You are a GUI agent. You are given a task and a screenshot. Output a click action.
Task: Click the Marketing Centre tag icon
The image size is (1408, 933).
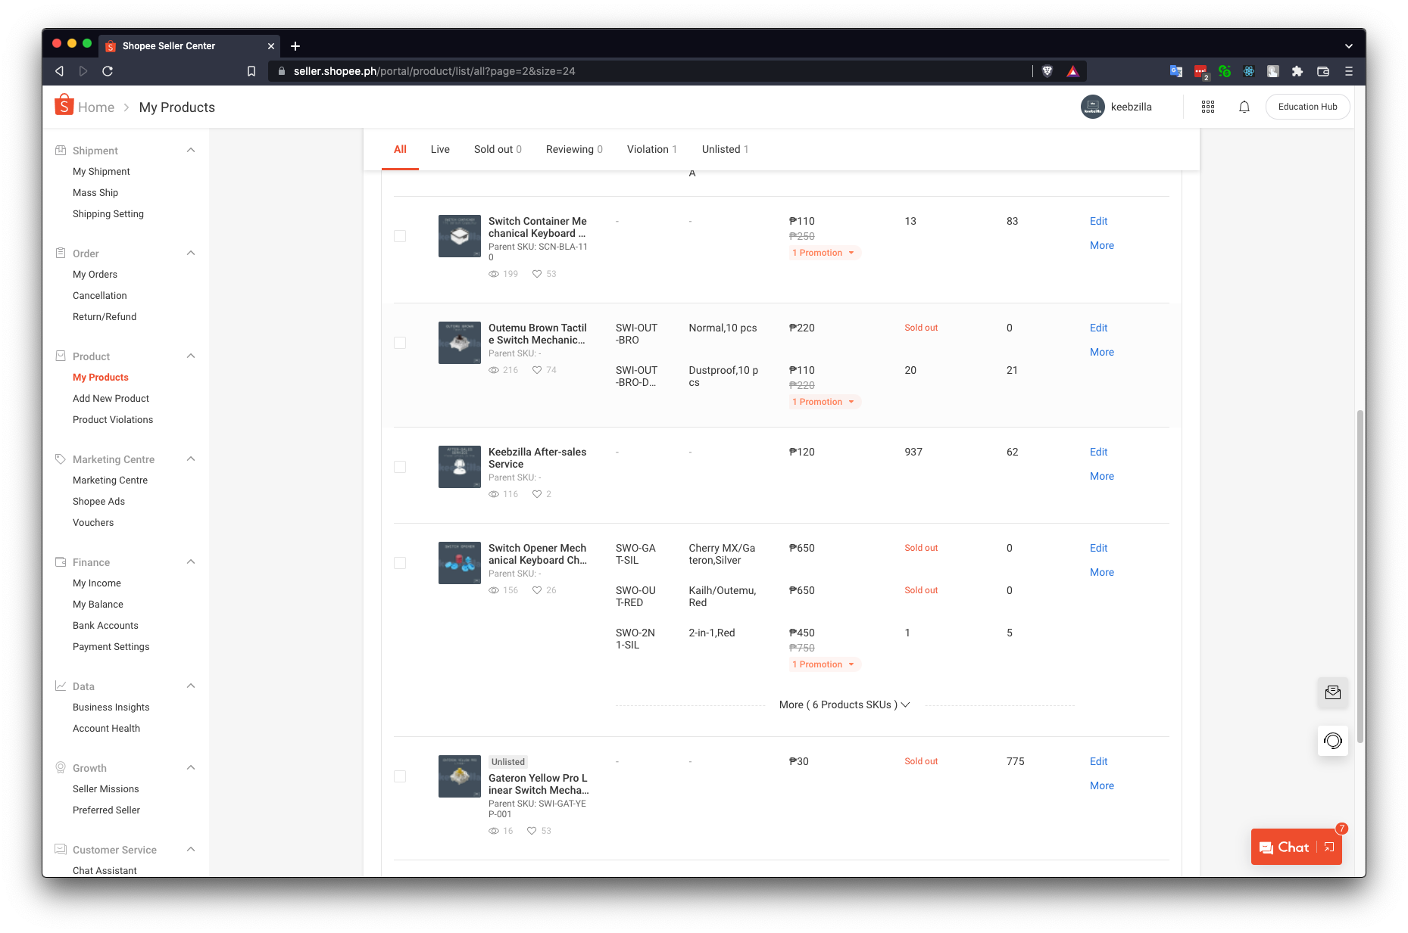click(61, 459)
